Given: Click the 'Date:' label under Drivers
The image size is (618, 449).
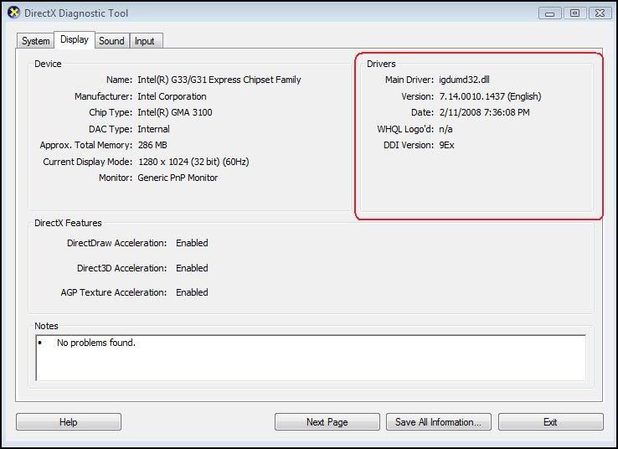Looking at the screenshot, I should [423, 112].
